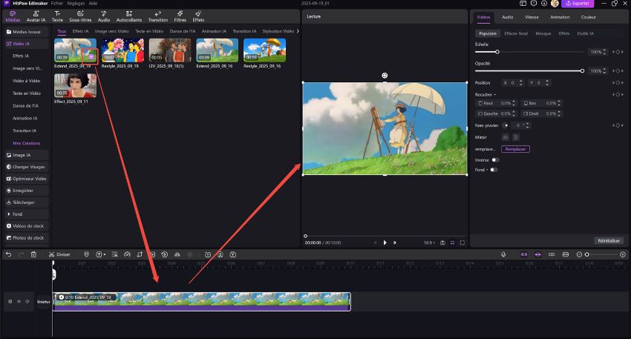Open the Transition panel in top toolbar

tap(157, 16)
